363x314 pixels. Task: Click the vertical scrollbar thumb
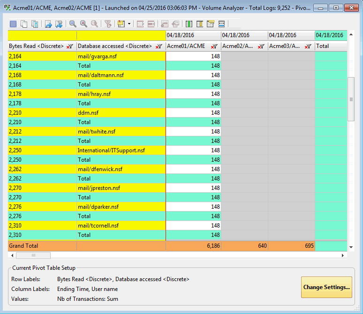350,99
